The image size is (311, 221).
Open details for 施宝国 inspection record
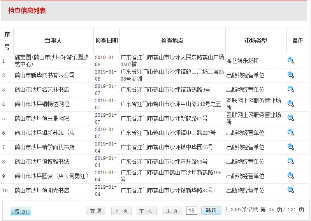290,60
